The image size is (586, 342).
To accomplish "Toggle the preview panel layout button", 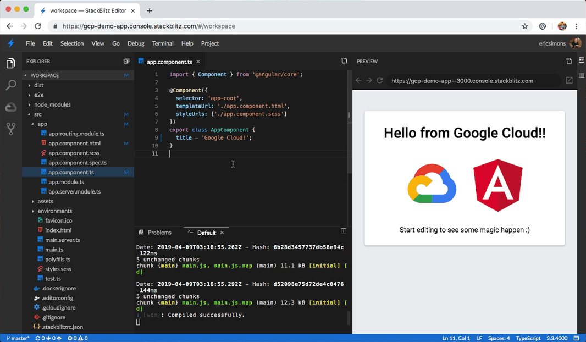I will 581,60.
